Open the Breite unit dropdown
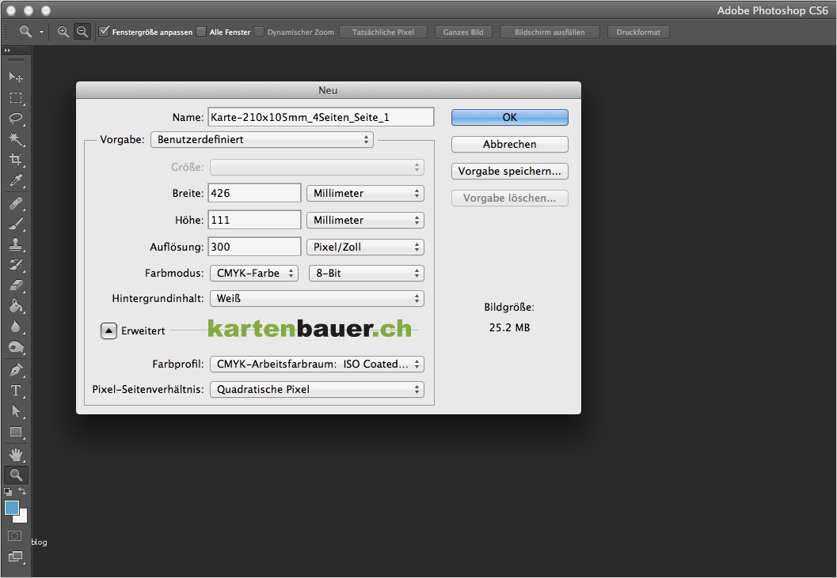The image size is (837, 578). coord(366,193)
